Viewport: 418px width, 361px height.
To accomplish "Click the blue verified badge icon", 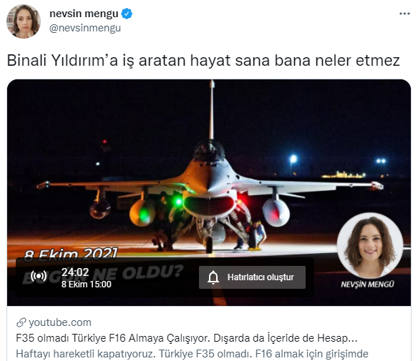I will coord(127,14).
